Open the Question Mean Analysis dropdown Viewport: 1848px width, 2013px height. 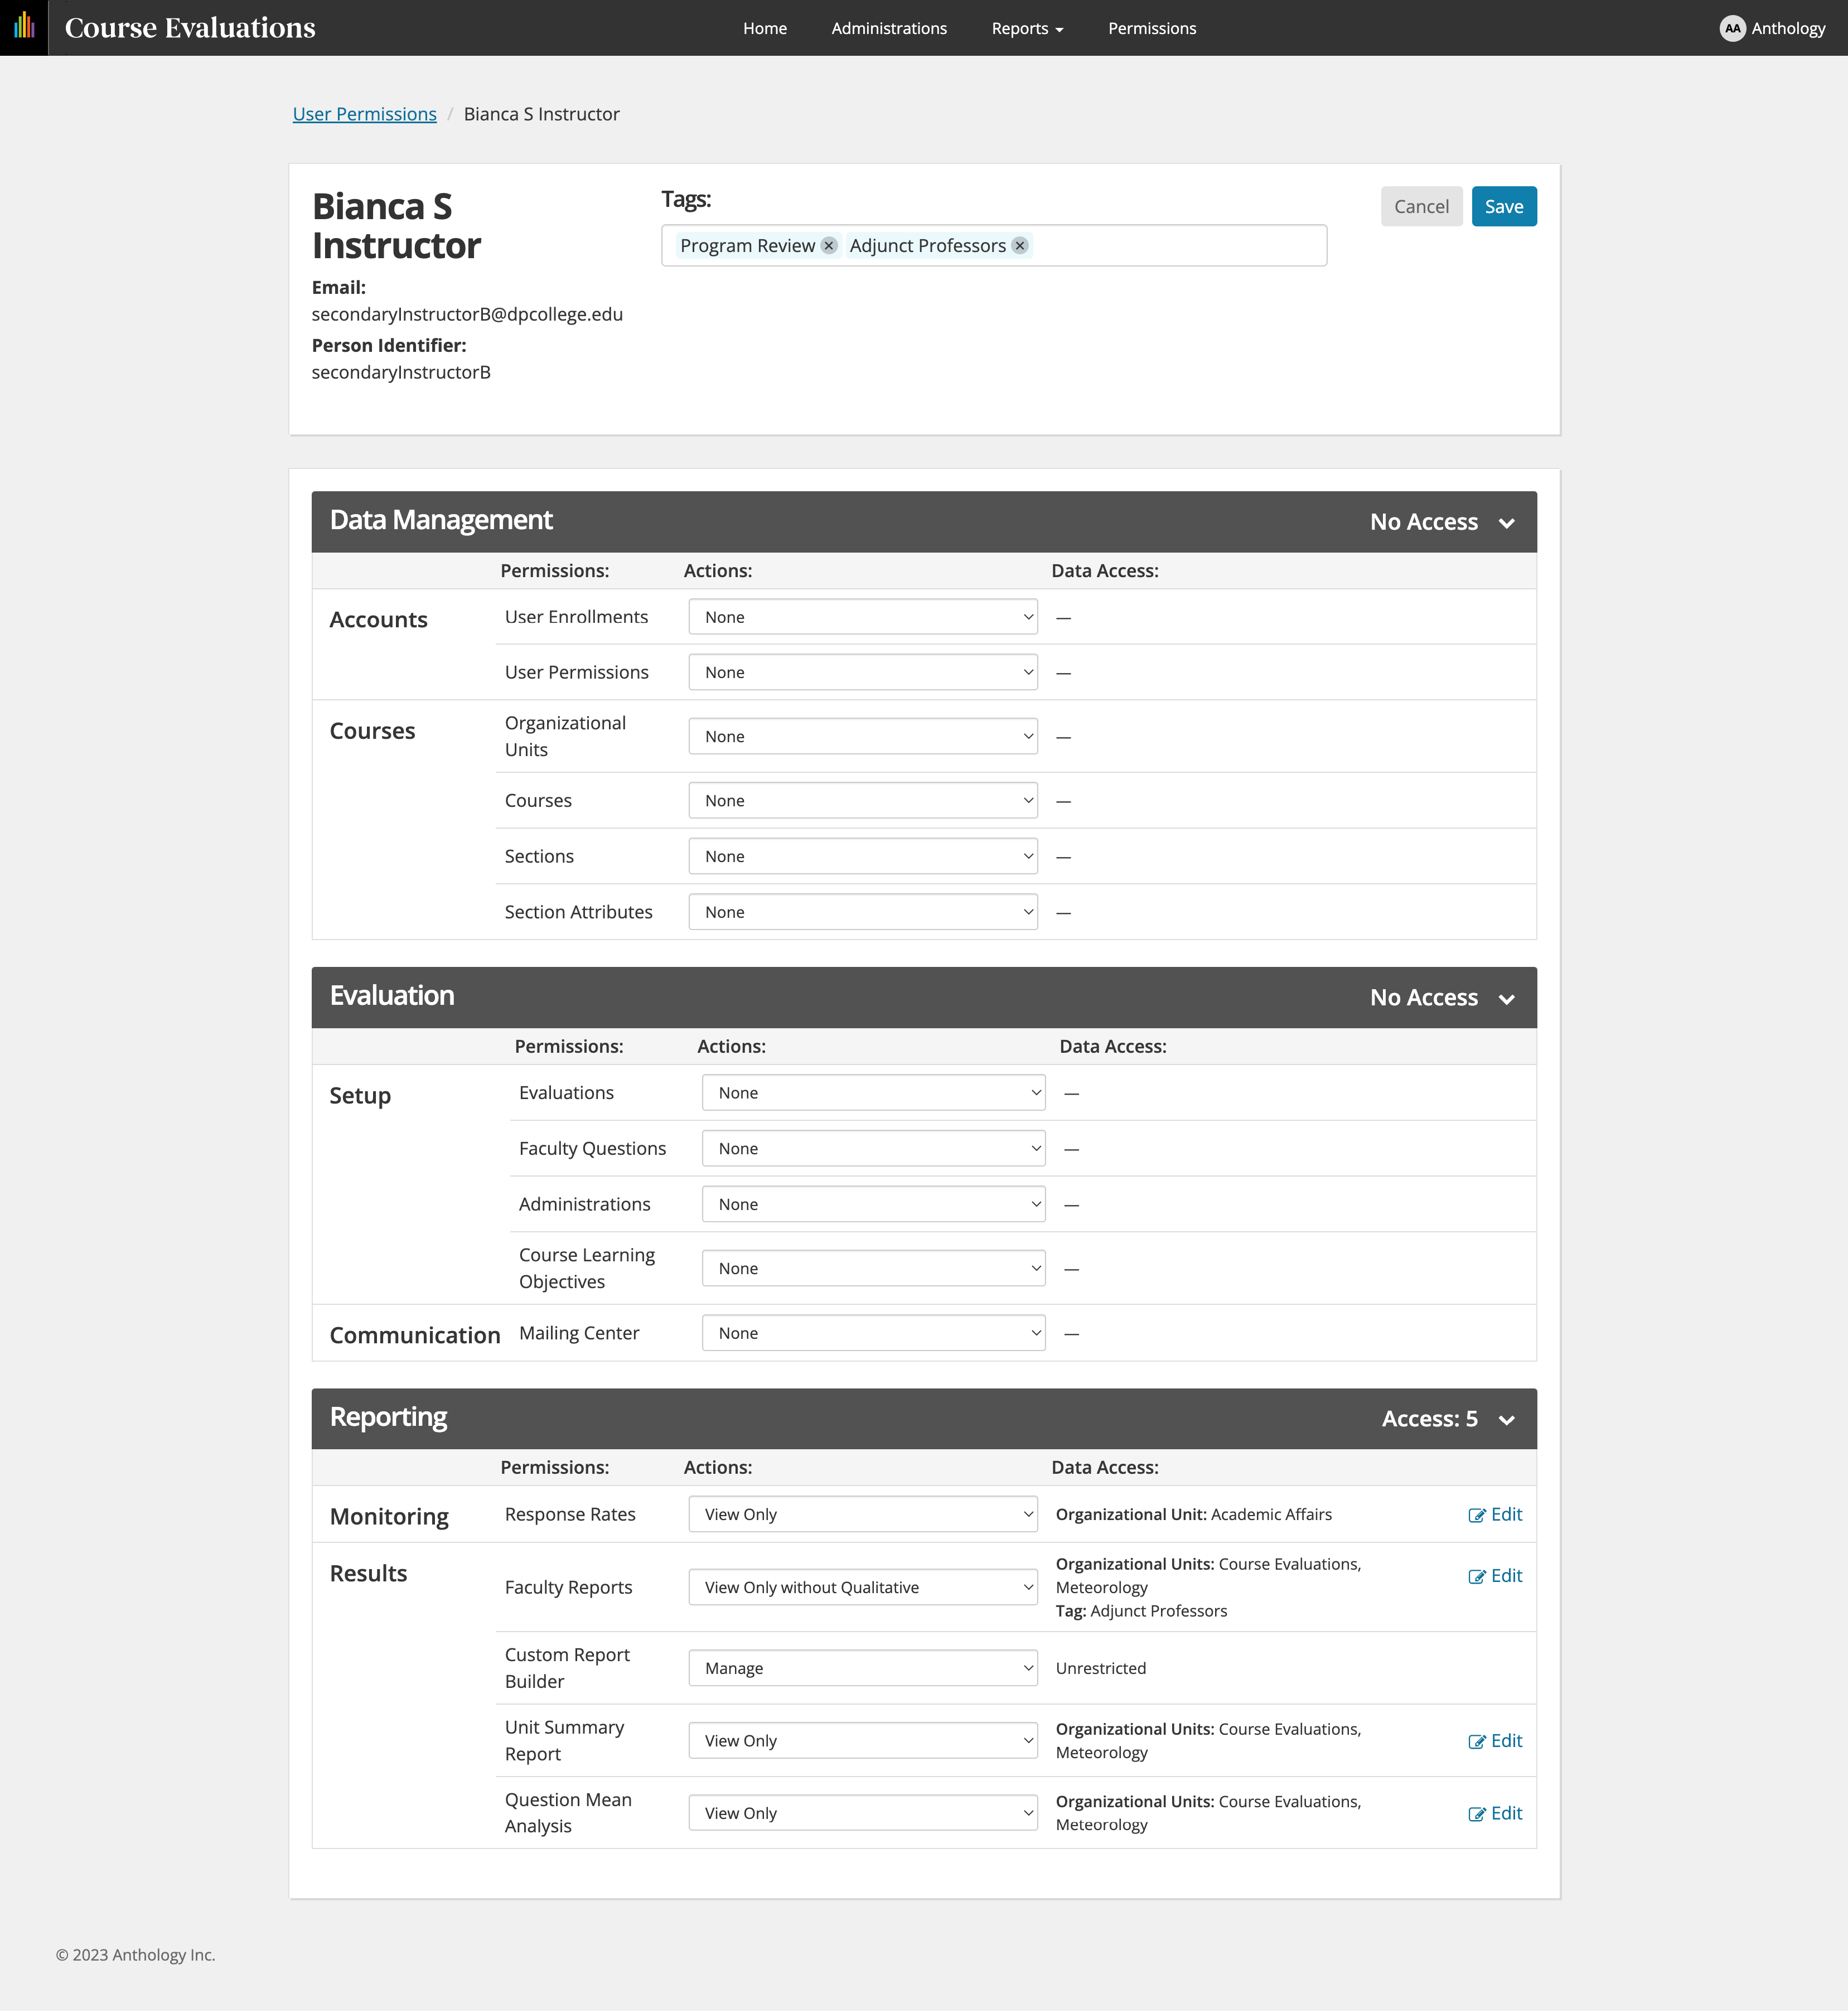click(x=863, y=1814)
